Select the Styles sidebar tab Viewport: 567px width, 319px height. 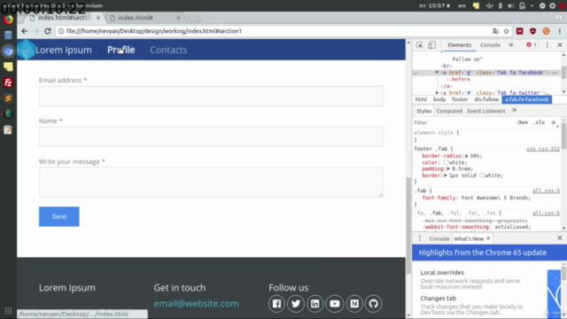click(x=423, y=111)
